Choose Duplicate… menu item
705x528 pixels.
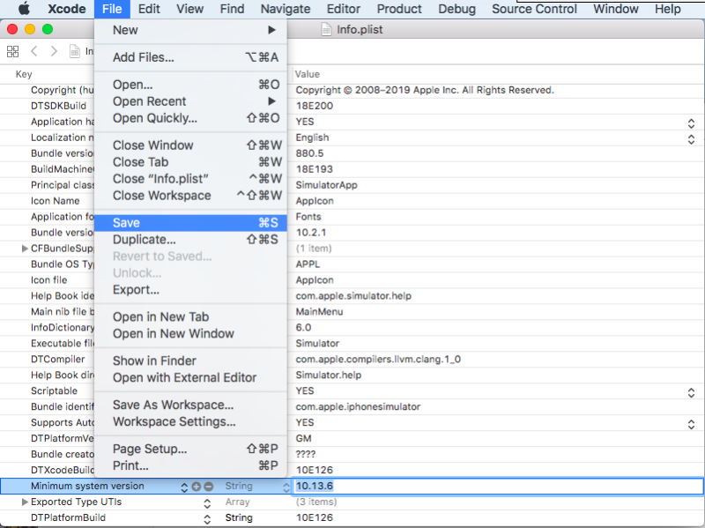(191, 240)
